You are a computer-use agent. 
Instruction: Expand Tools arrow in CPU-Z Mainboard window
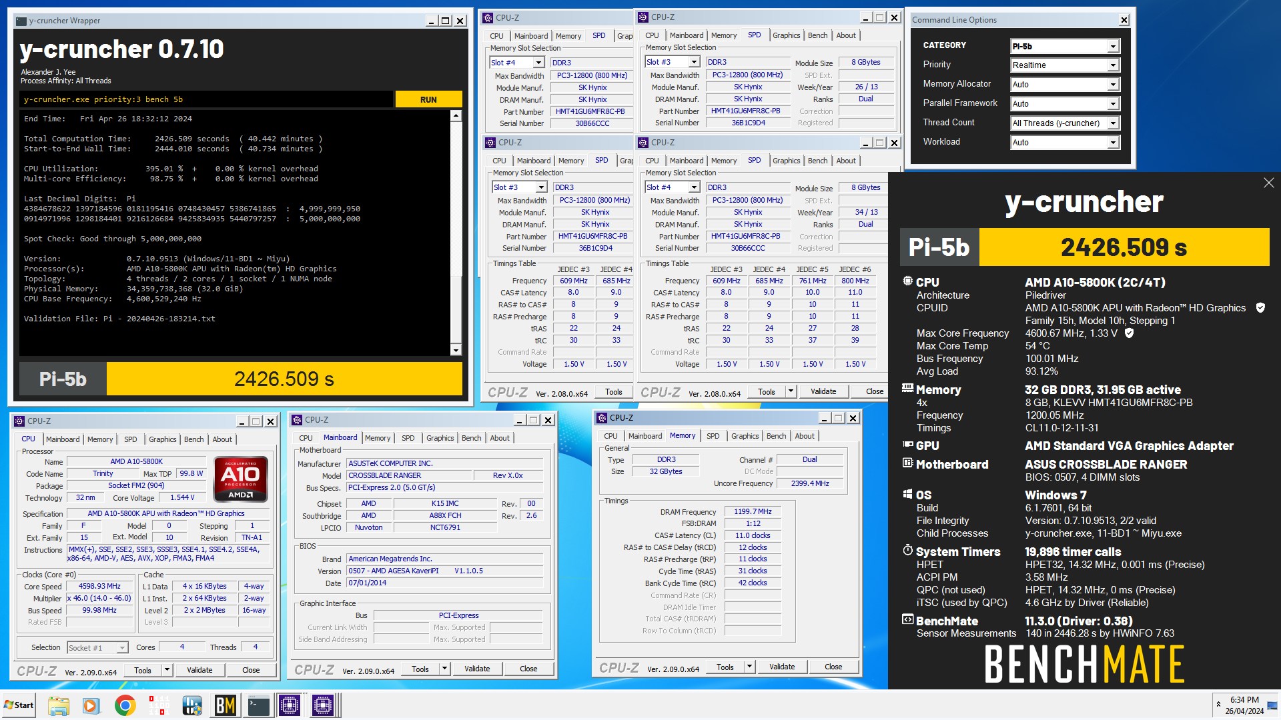pyautogui.click(x=445, y=669)
